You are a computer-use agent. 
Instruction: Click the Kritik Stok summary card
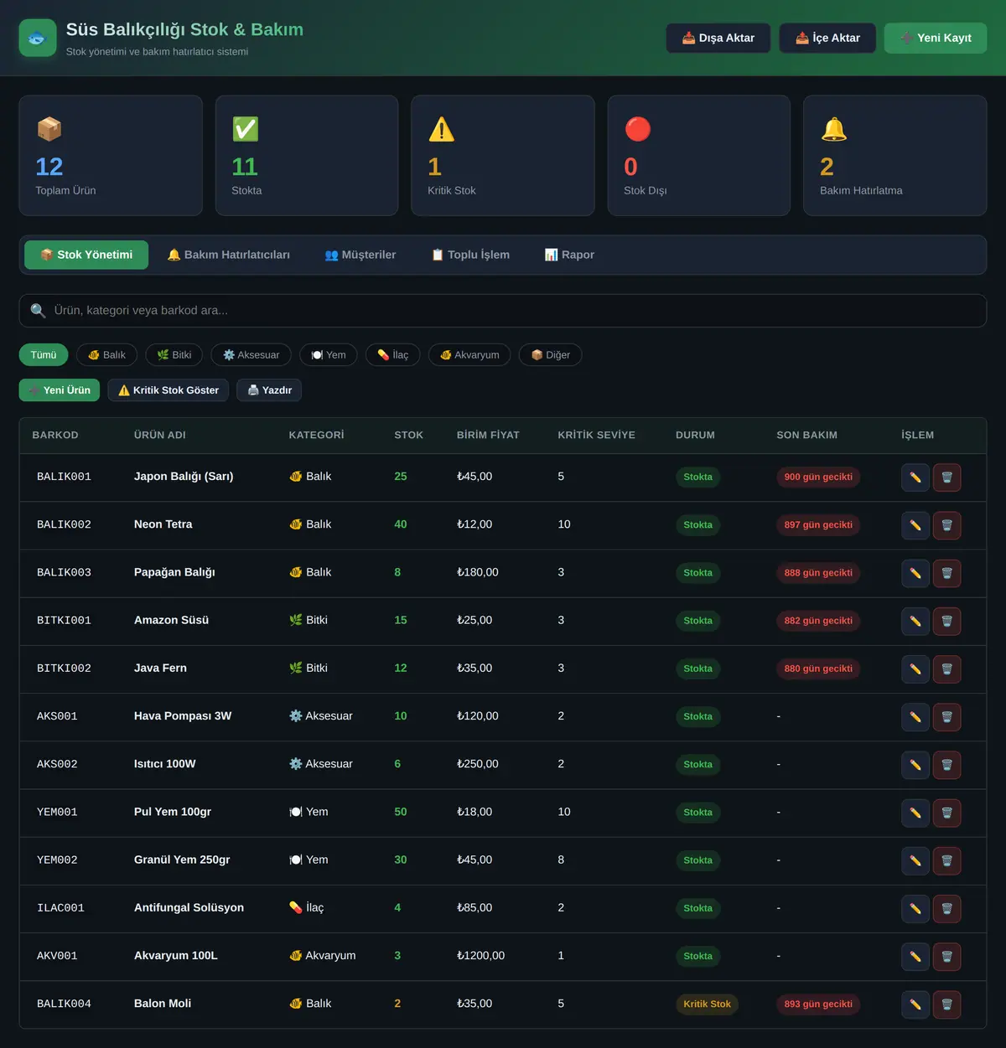503,156
